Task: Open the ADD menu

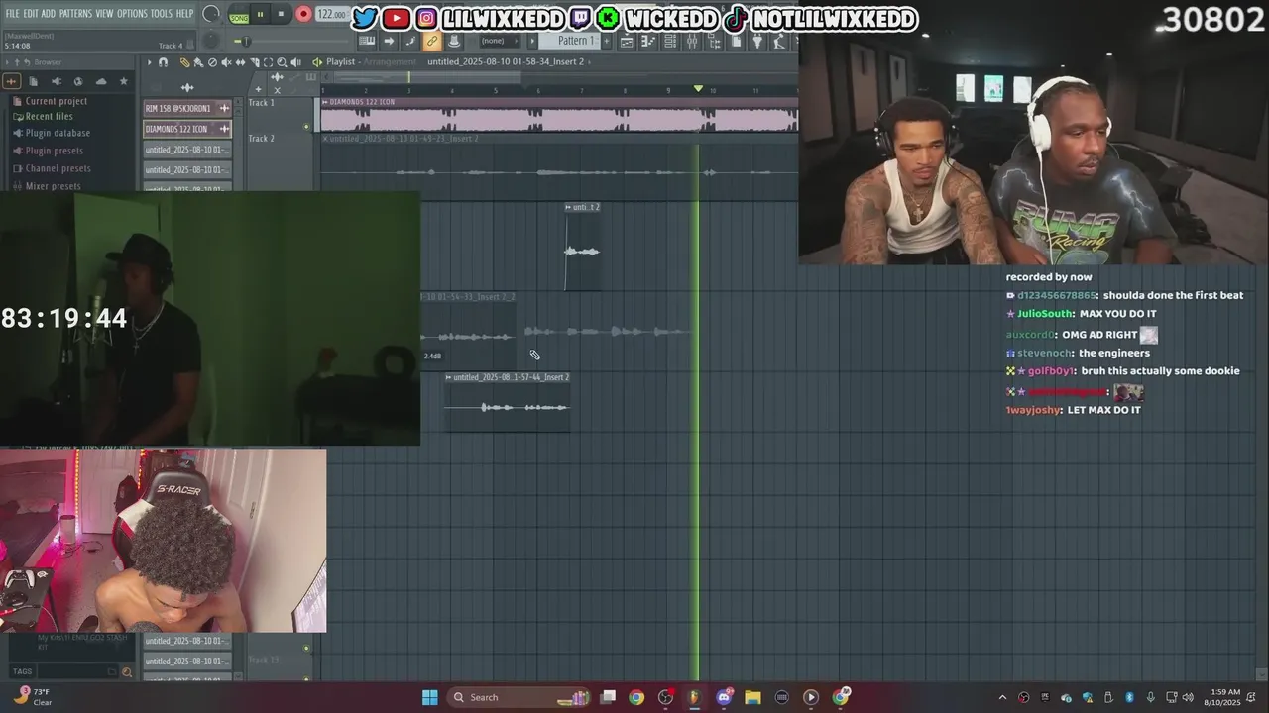Action: point(49,14)
